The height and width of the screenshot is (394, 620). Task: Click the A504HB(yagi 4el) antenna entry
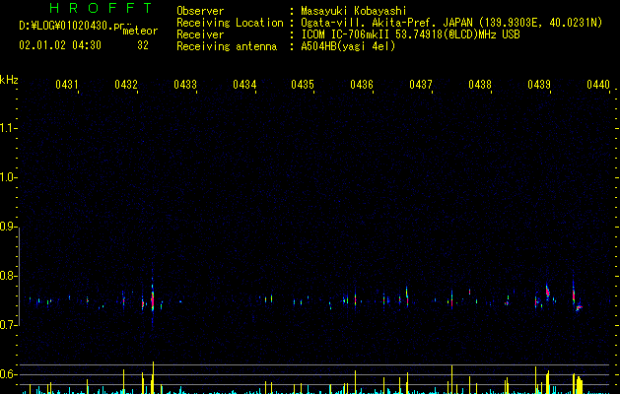click(348, 46)
